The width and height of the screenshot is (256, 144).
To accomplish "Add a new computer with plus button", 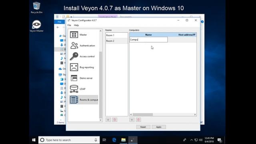I will (x=132, y=120).
